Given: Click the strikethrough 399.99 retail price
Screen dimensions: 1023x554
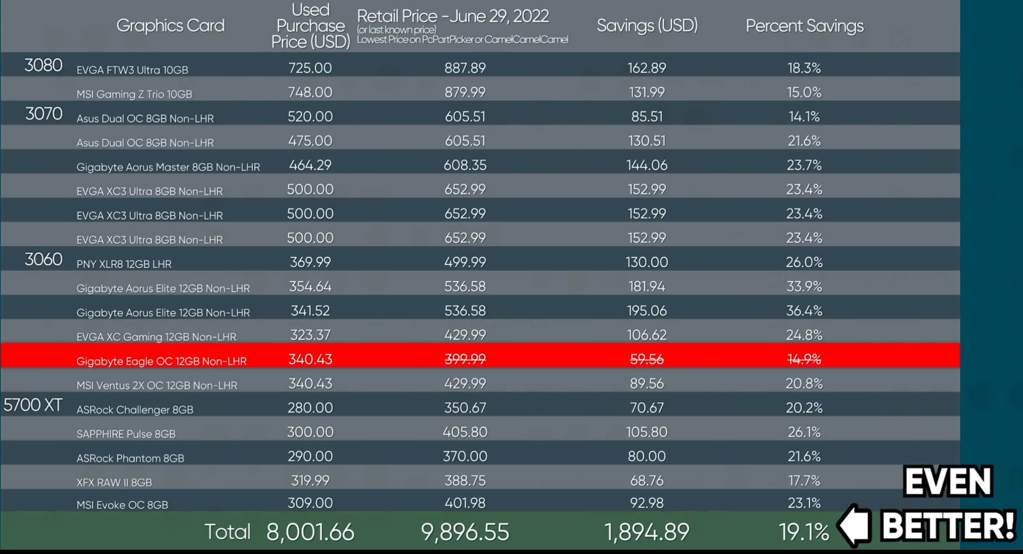Looking at the screenshot, I should [x=465, y=359].
